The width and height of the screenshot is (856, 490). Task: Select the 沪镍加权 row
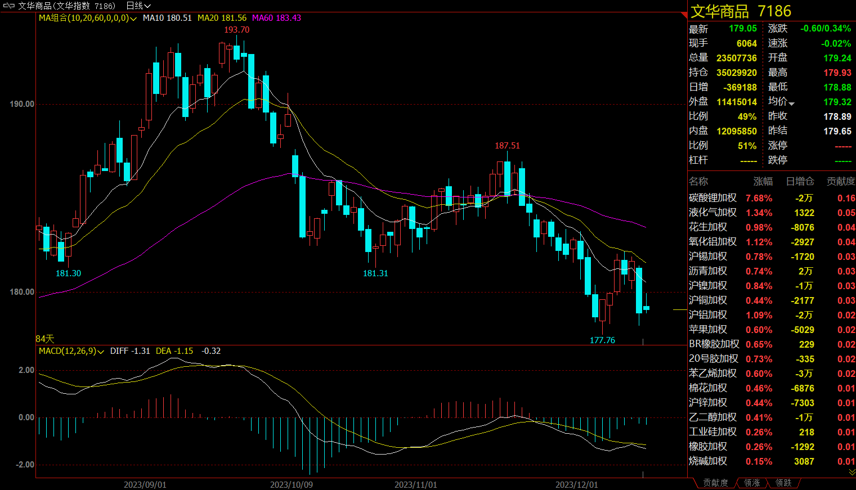772,286
